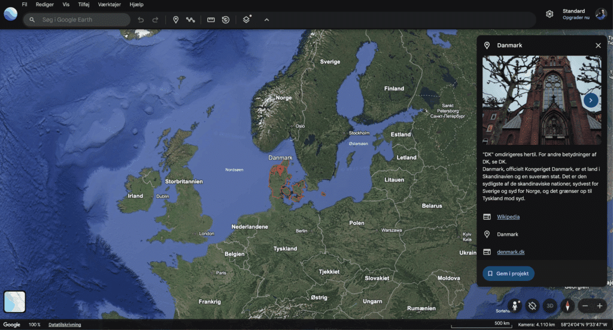This screenshot has width=613, height=330.
Task: Click the 500 km scale bar
Action: 481,324
